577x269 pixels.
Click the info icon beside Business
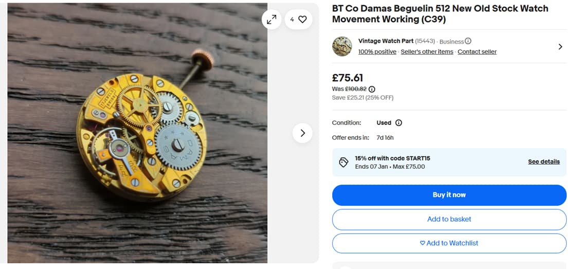click(468, 41)
